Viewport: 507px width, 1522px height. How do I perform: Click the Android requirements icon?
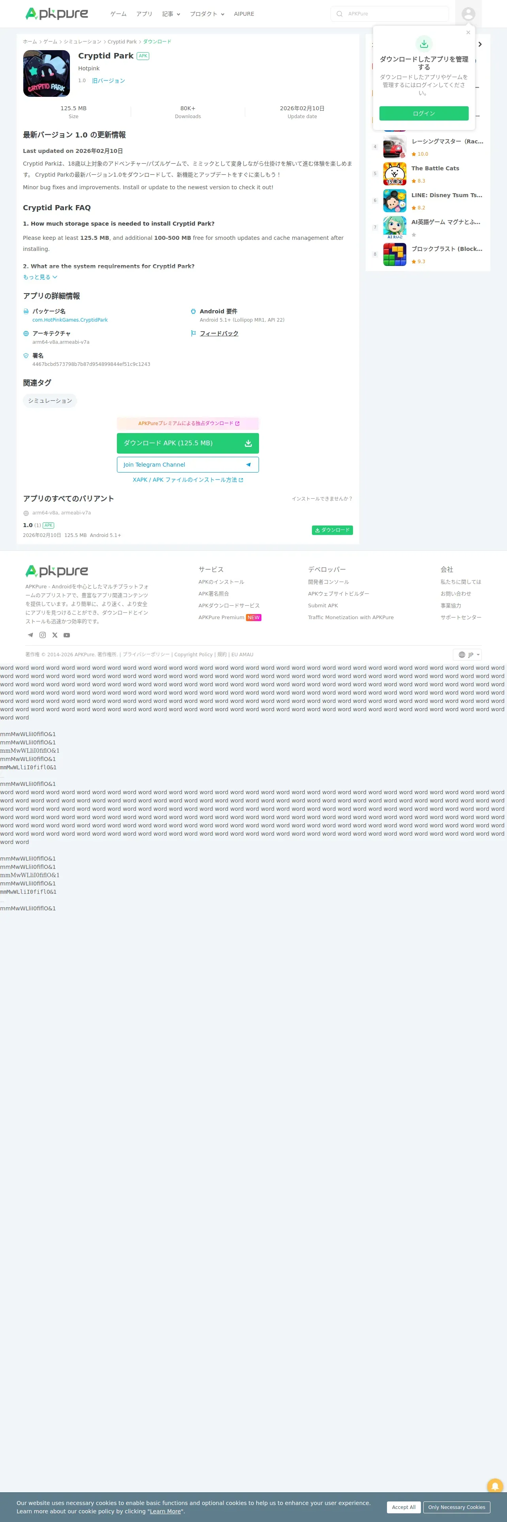[193, 311]
